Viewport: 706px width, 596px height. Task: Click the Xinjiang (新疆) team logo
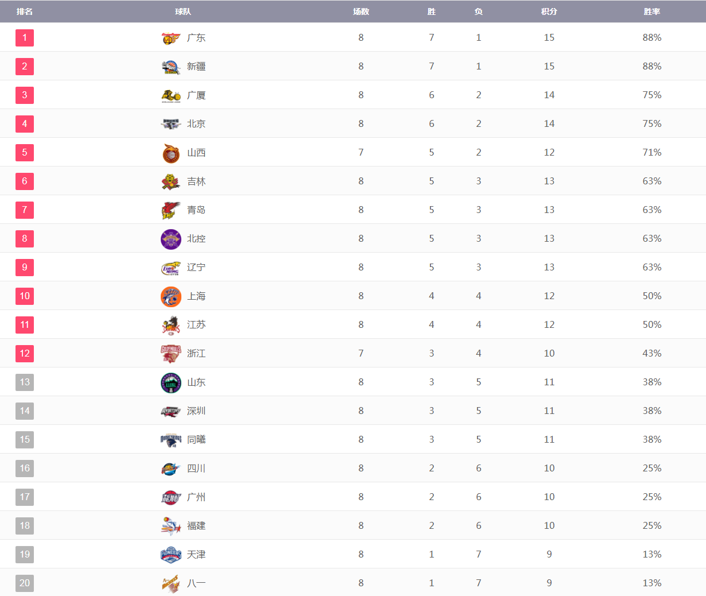pyautogui.click(x=170, y=67)
